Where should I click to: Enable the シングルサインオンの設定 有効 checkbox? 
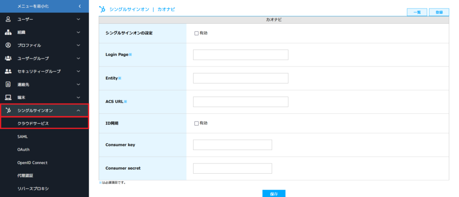196,33
